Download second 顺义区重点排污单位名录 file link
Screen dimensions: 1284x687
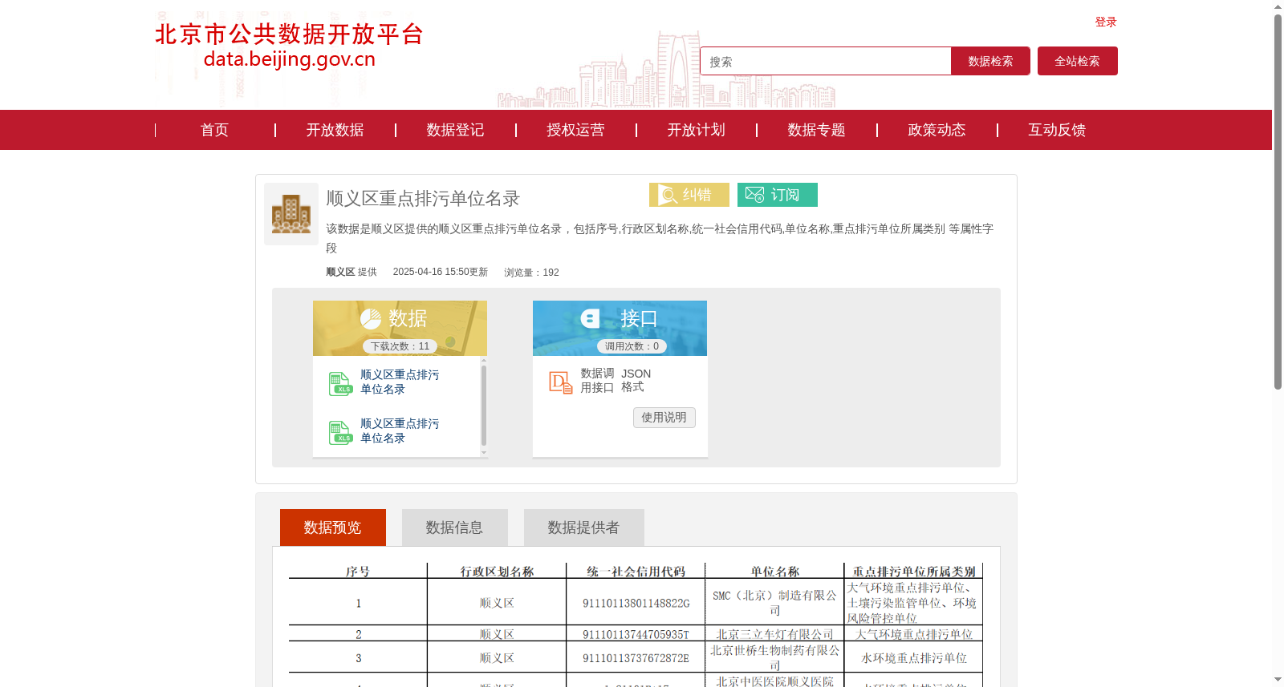[400, 430]
